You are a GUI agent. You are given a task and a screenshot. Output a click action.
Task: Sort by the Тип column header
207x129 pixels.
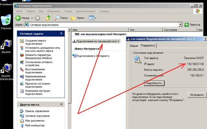[x=146, y=30]
